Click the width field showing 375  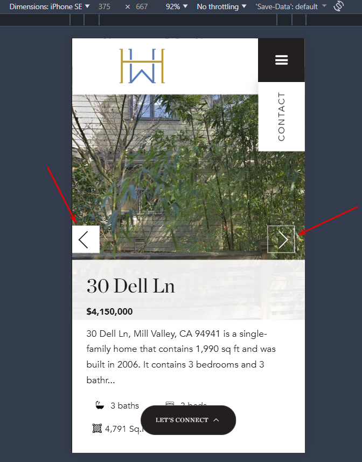105,6
